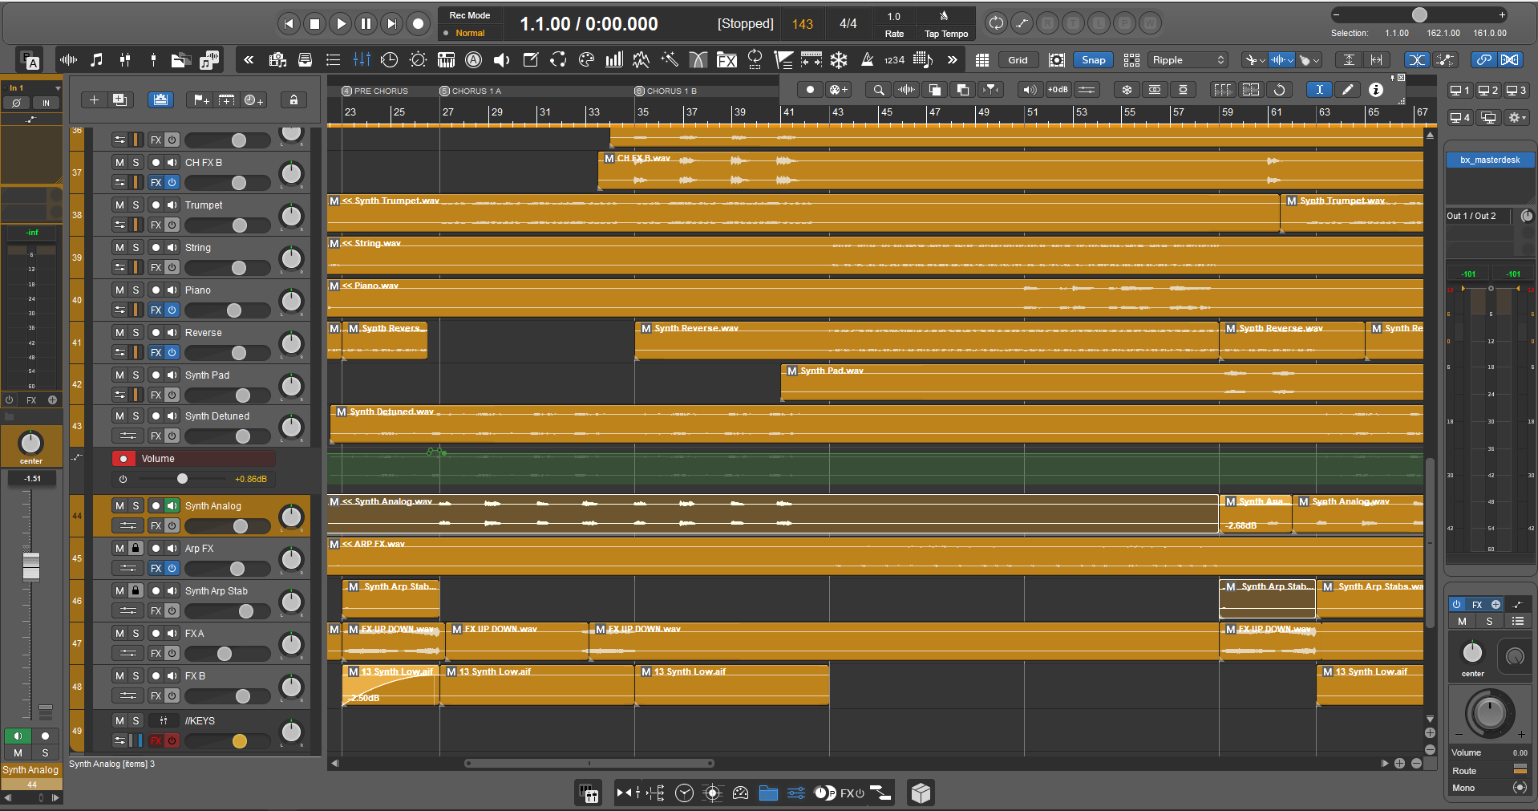The height and width of the screenshot is (811, 1538).
Task: Lock the track panel with padlock icon
Action: point(293,99)
